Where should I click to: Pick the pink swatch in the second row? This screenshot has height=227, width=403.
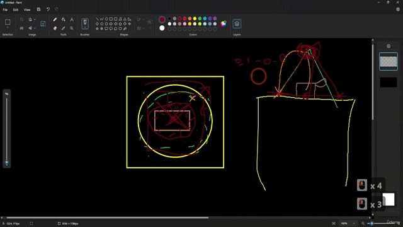184,24
